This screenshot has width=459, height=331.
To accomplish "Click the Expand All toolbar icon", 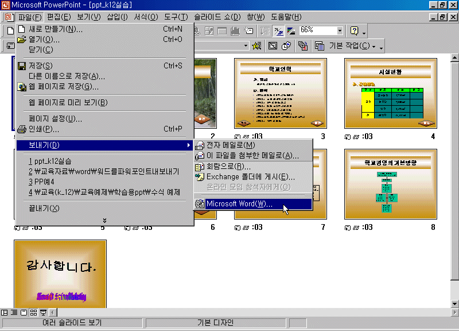I will (x=265, y=30).
